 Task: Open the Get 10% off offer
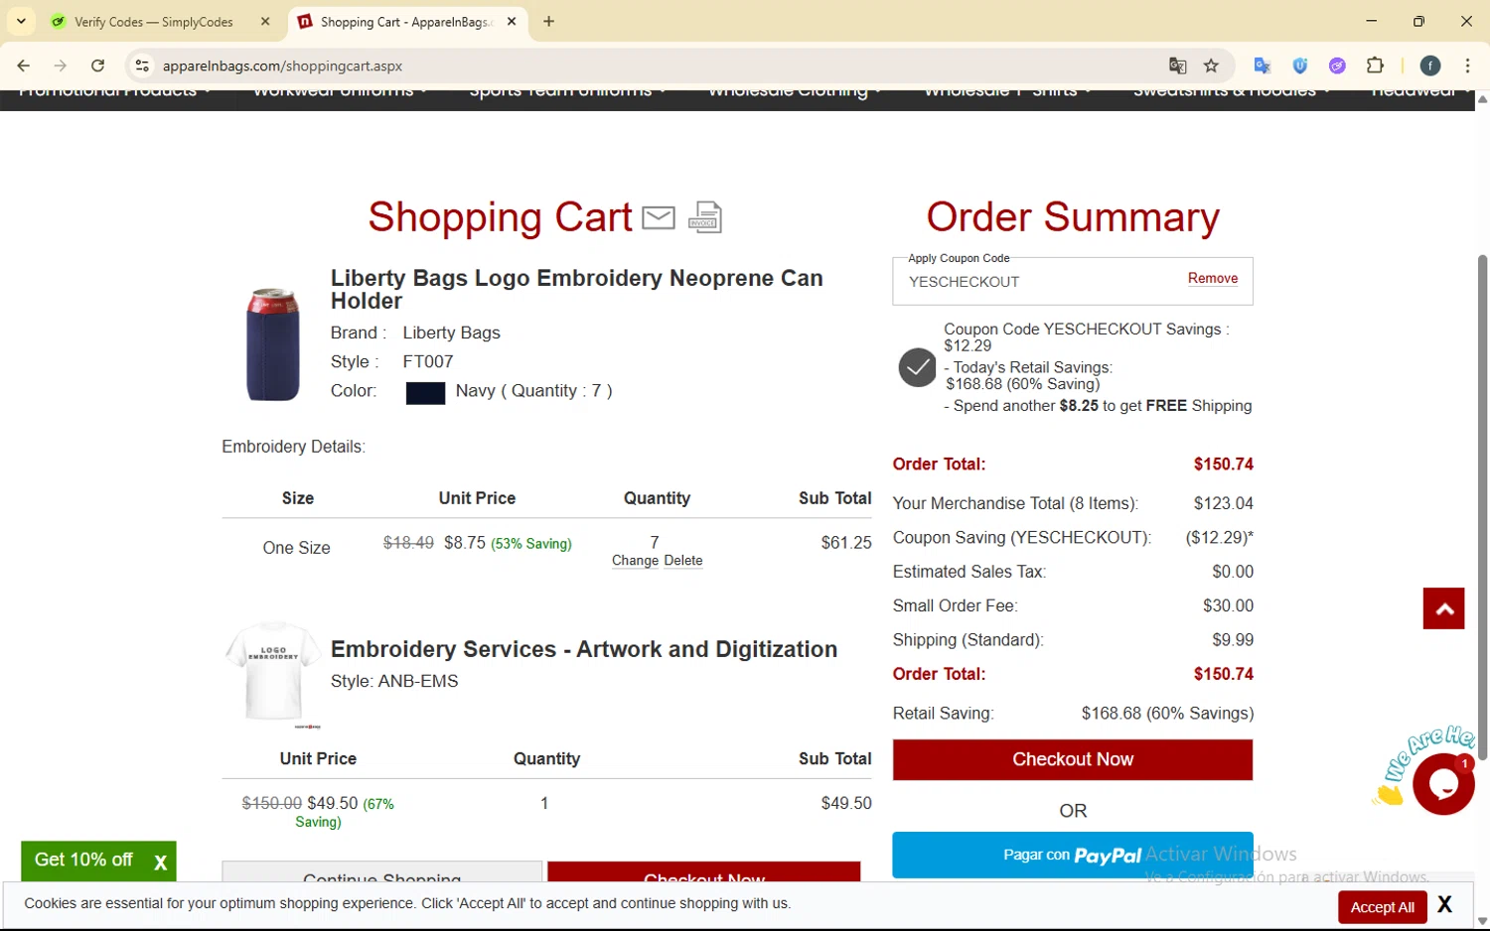83,861
